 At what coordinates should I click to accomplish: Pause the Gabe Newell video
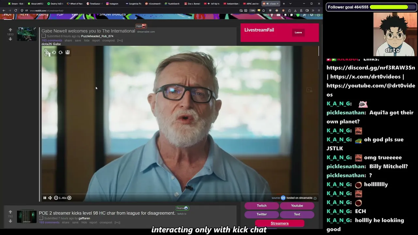coord(45,198)
